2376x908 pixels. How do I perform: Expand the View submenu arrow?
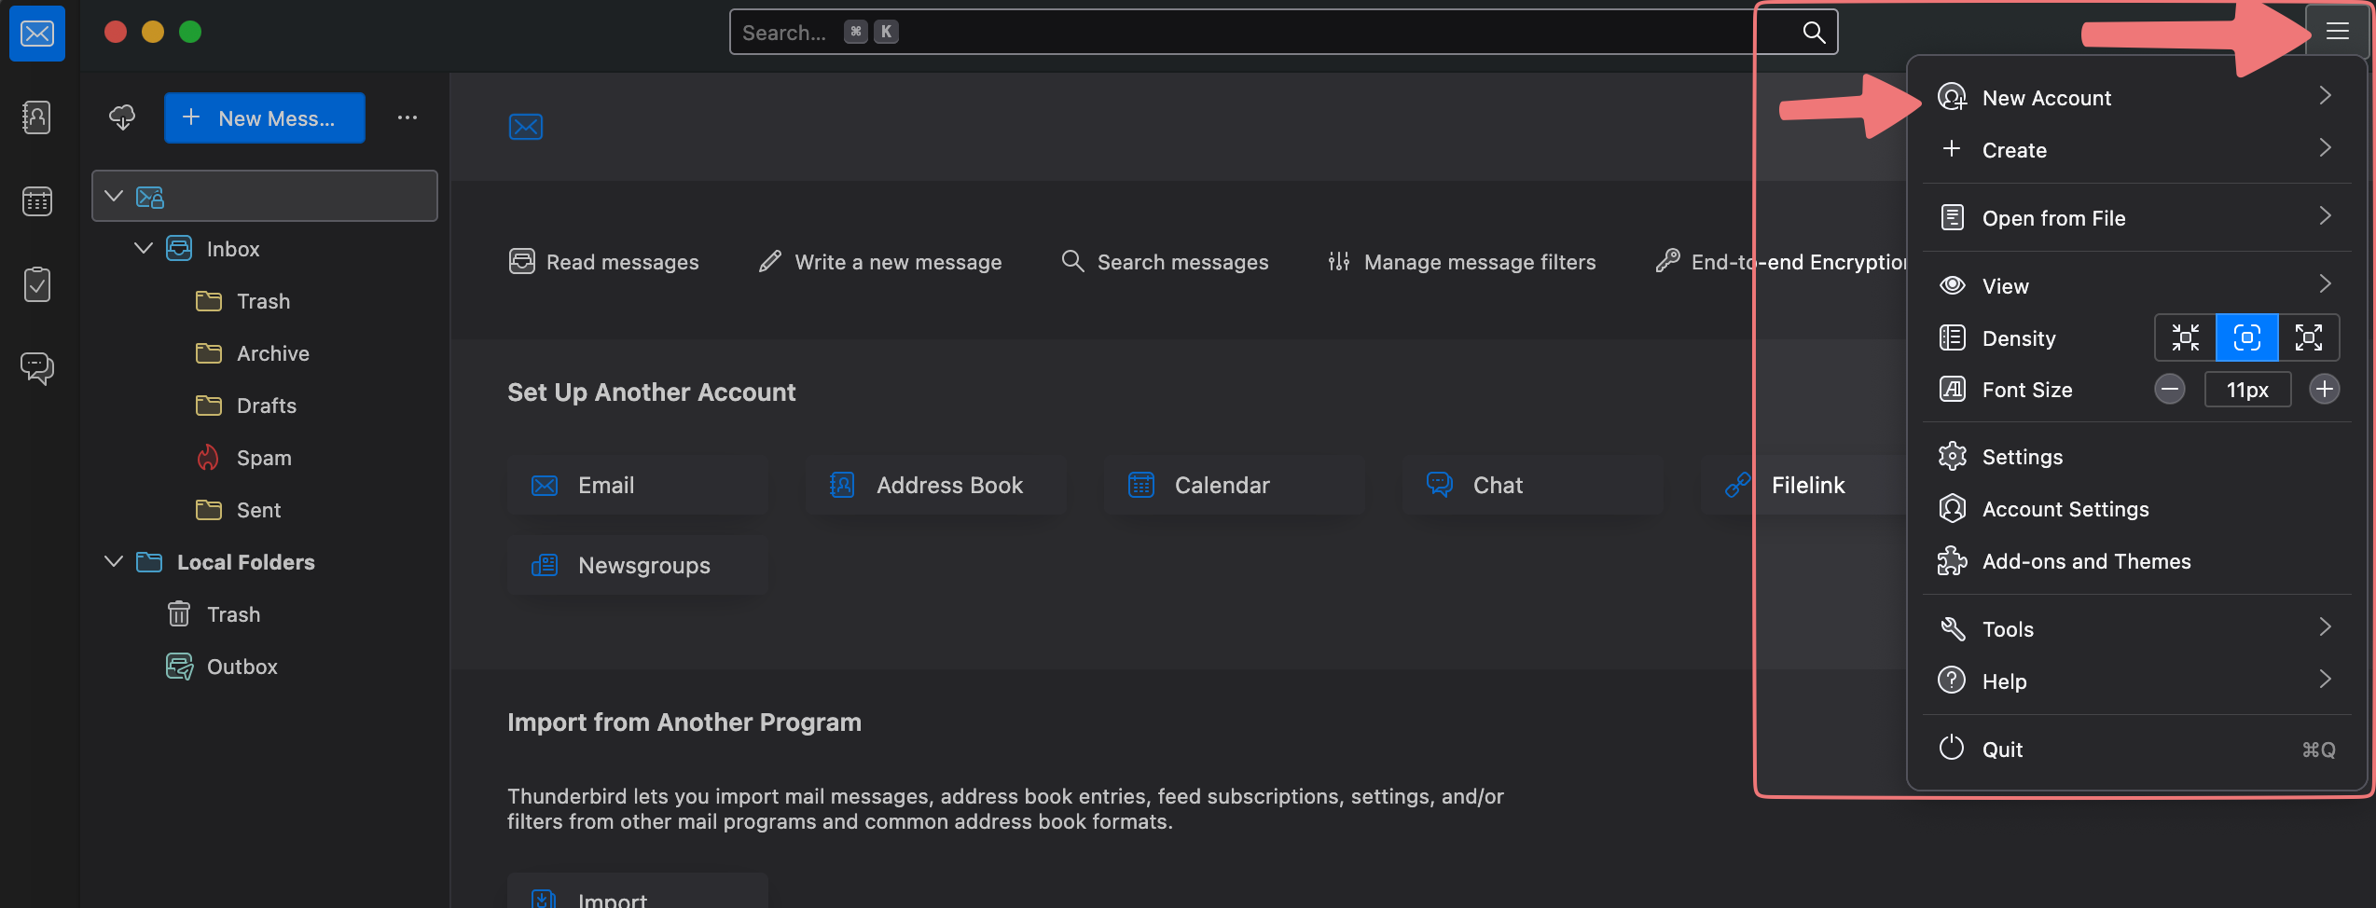pyautogui.click(x=2325, y=284)
